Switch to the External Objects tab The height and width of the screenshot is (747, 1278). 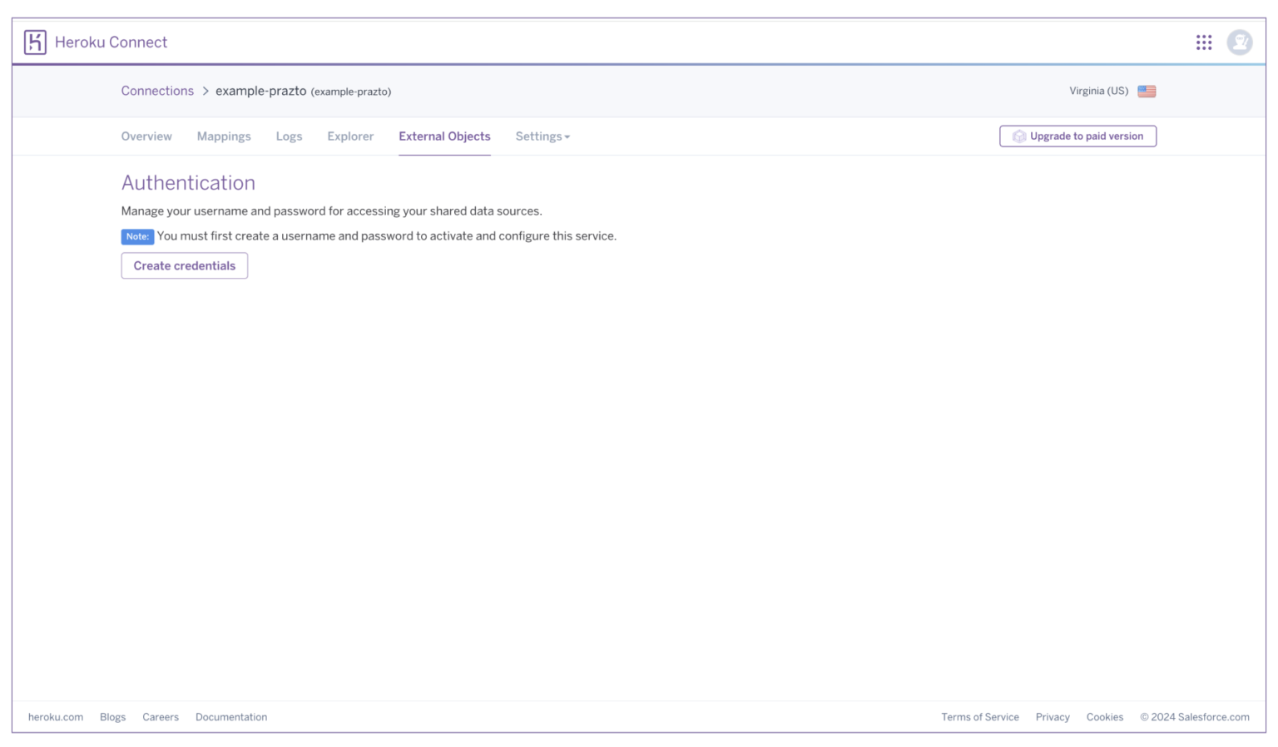[x=444, y=136]
